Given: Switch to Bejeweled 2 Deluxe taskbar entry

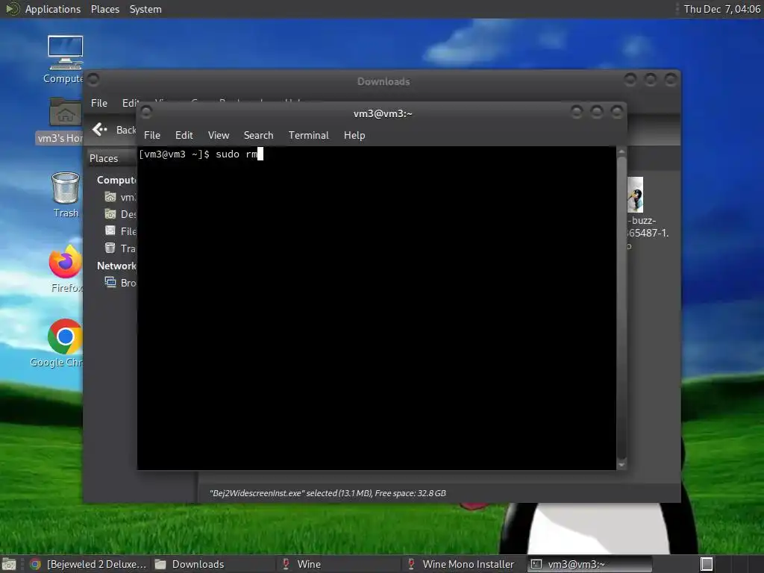Looking at the screenshot, I should point(88,564).
